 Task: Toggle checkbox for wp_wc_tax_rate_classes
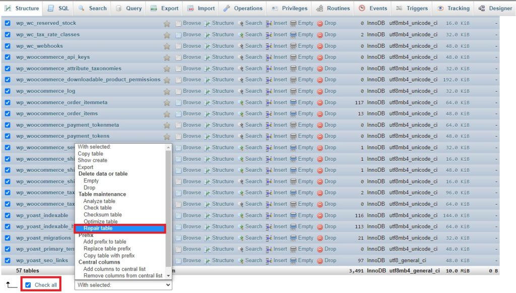coord(8,35)
